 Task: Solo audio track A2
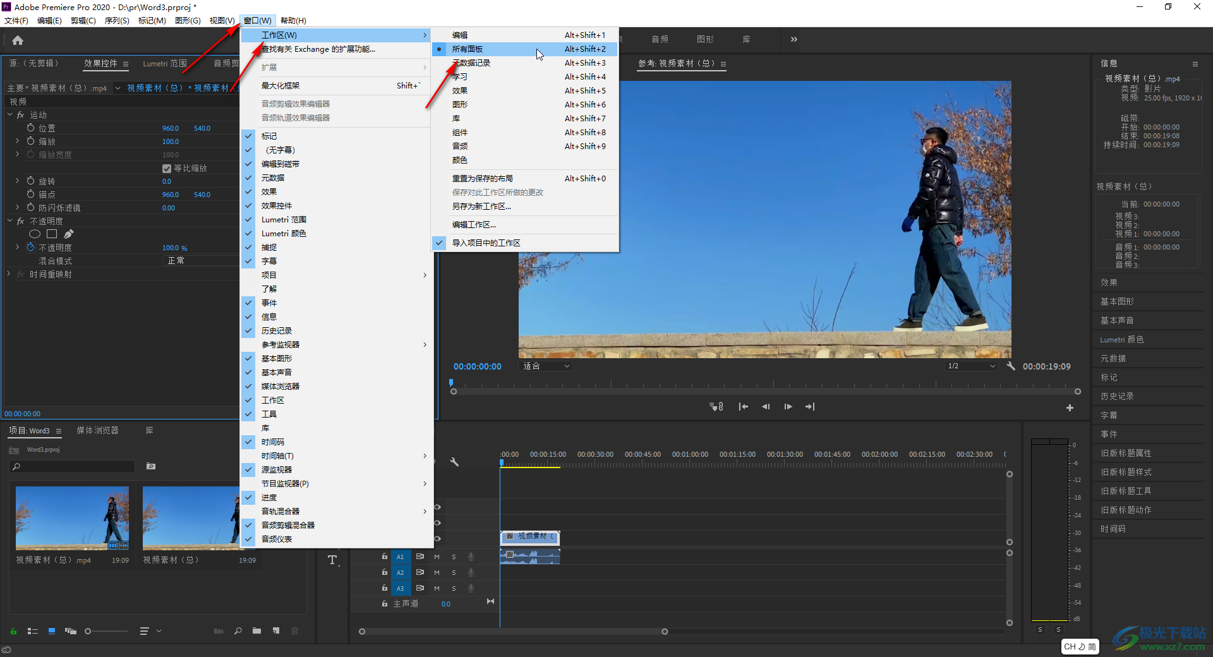tap(454, 572)
